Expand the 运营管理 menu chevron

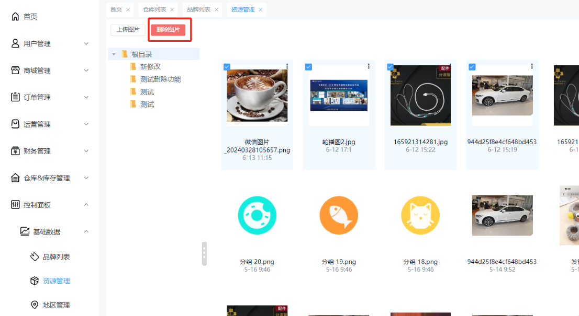86,124
